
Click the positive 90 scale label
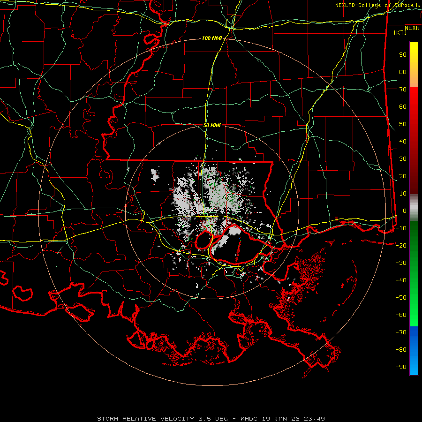point(403,55)
